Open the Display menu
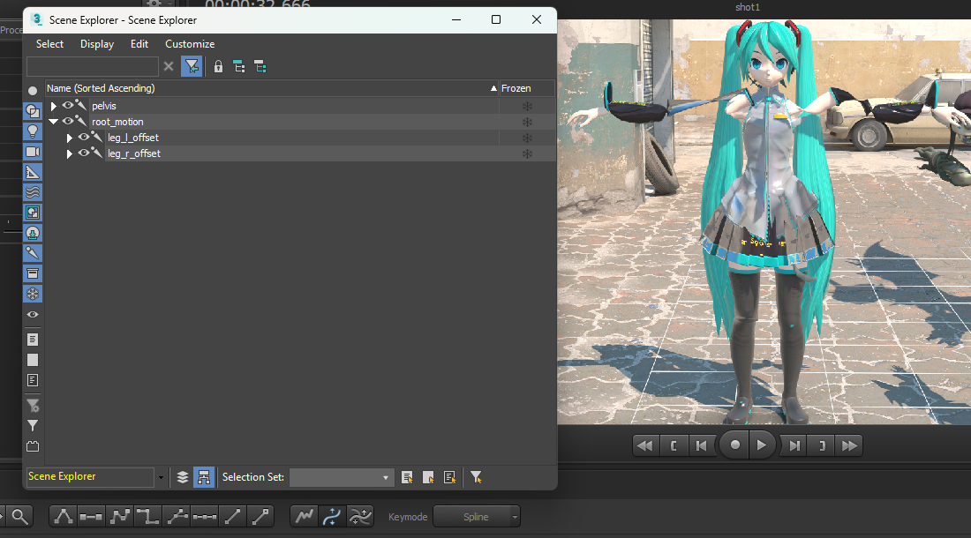Viewport: 971px width, 538px height. 96,44
